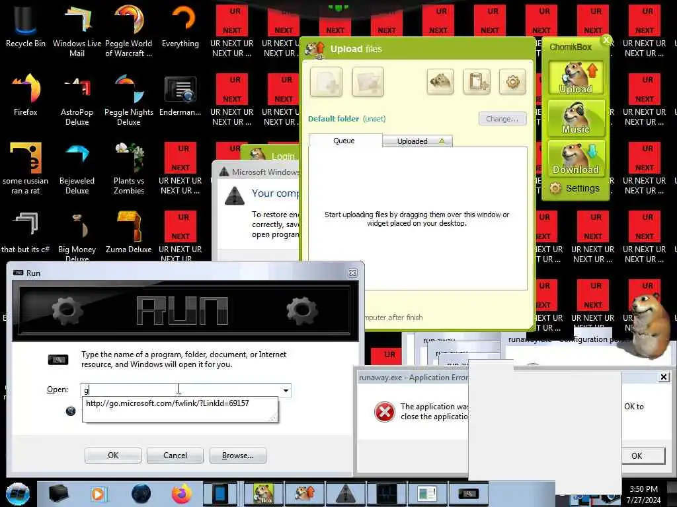This screenshot has width=677, height=507.
Task: Open the gear settings icon in Upload files
Action: tap(512, 81)
